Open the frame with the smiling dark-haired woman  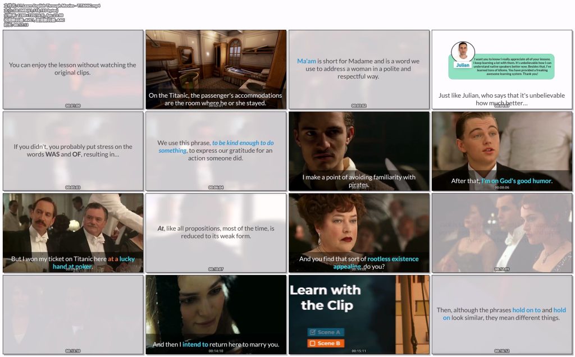216,315
